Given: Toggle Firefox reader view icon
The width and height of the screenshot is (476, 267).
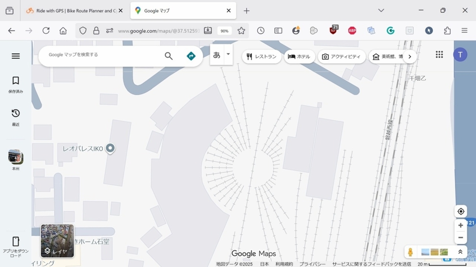Looking at the screenshot, I should [x=278, y=31].
